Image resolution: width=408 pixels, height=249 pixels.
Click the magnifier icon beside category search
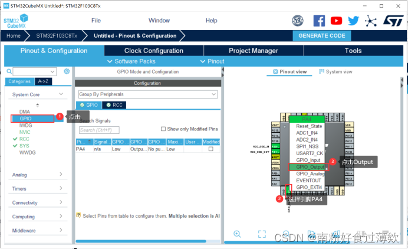tap(9, 71)
